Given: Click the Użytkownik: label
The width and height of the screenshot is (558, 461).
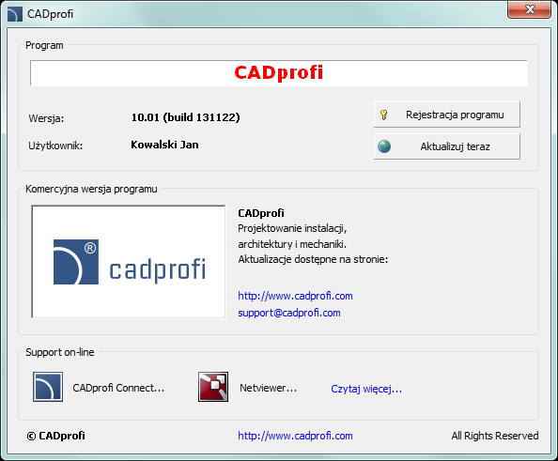Looking at the screenshot, I should pyautogui.click(x=55, y=146).
